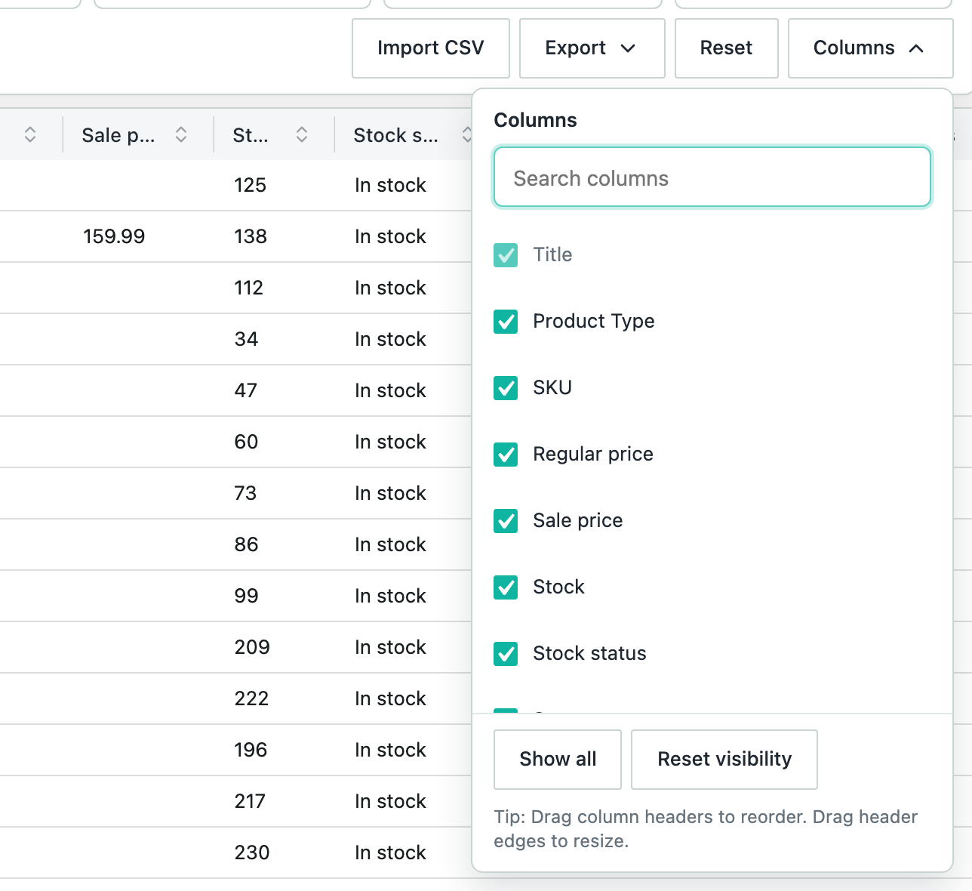Screen dimensions: 972x891
Task: Click the stock value 86
Action: (x=246, y=544)
